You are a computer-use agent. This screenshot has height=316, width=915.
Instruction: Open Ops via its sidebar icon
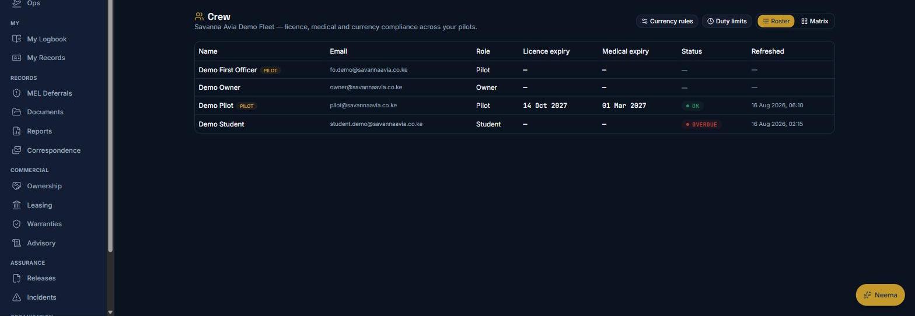point(16,3)
